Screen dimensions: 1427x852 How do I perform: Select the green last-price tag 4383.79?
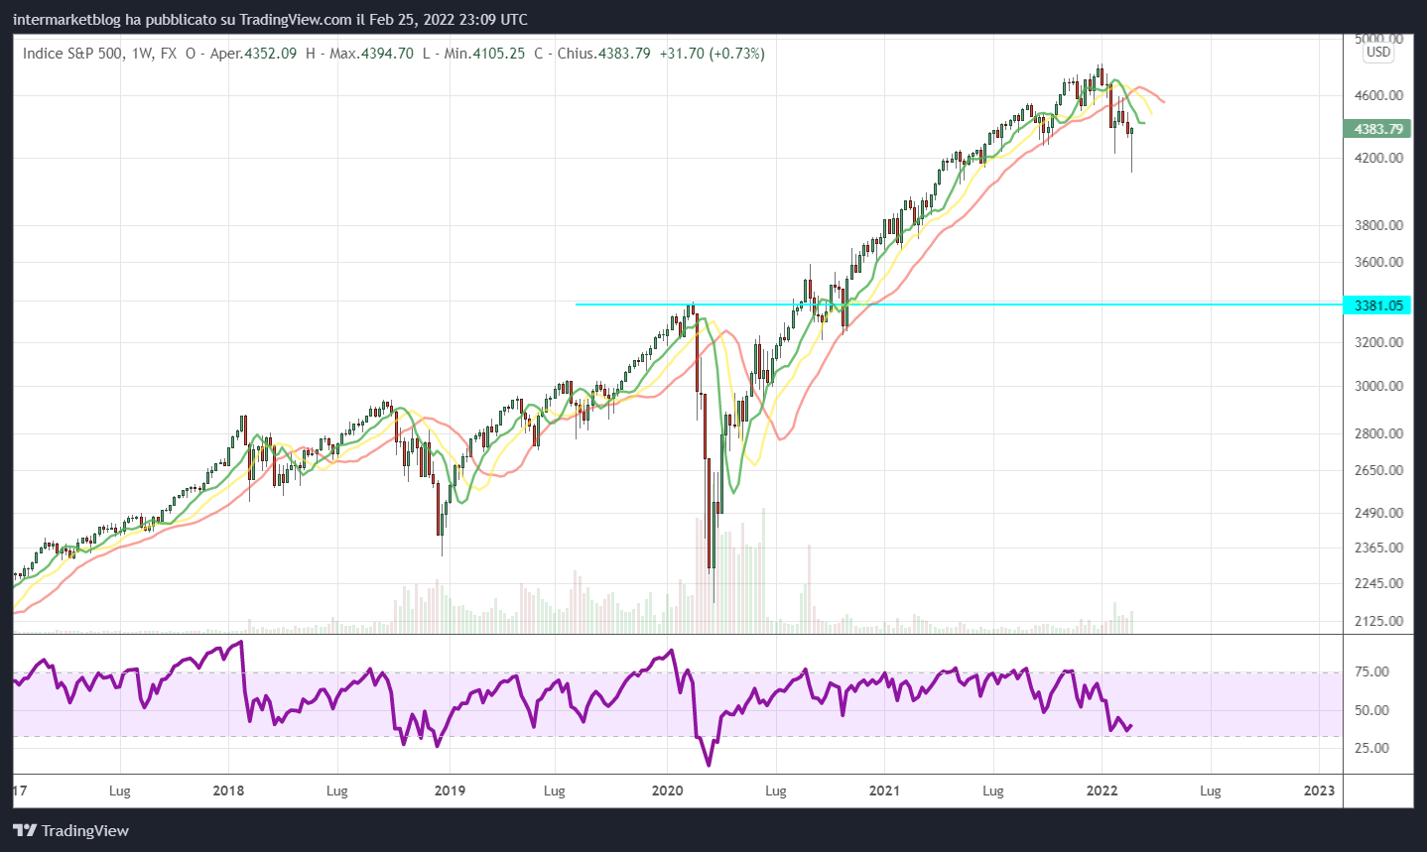coord(1376,129)
